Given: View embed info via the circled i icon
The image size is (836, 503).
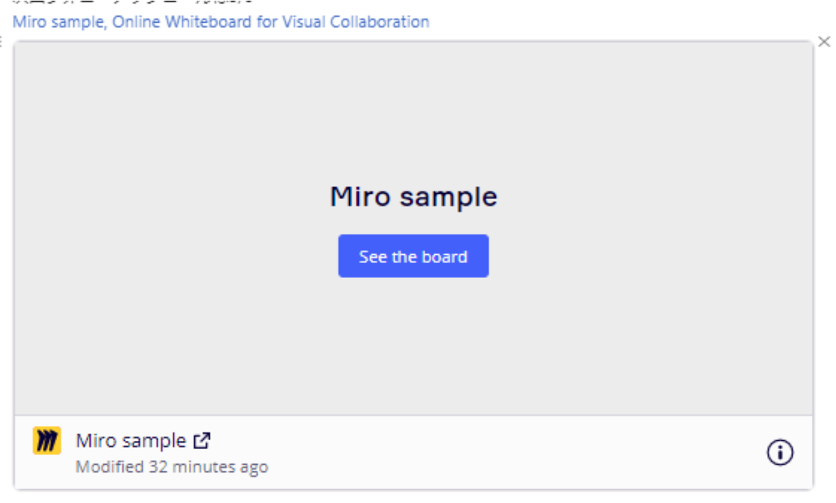Looking at the screenshot, I should click(x=780, y=452).
